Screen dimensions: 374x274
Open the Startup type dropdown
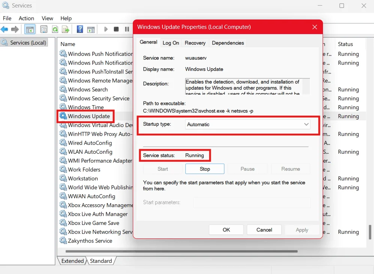click(248, 124)
